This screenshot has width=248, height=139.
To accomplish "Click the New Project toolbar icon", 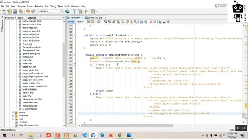I will click(x=9, y=11).
